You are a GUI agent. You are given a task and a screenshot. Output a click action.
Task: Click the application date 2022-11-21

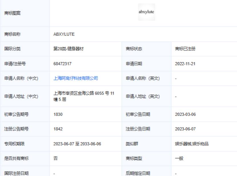[x=185, y=64]
